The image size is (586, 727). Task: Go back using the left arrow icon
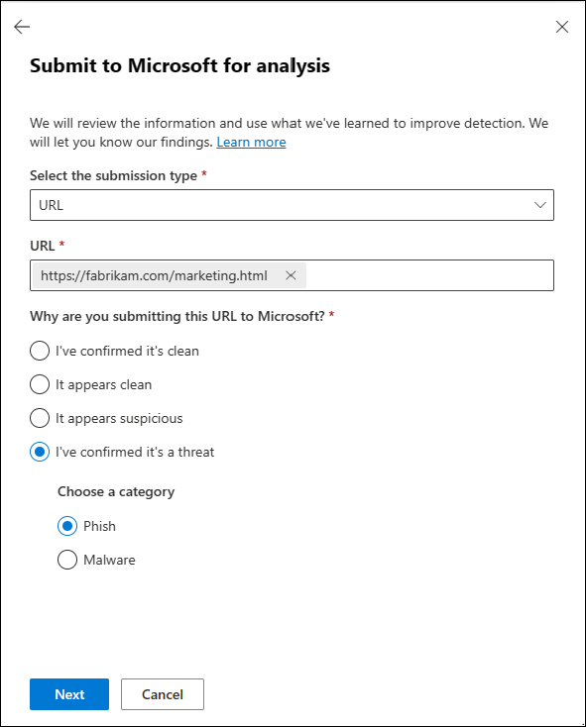[22, 27]
